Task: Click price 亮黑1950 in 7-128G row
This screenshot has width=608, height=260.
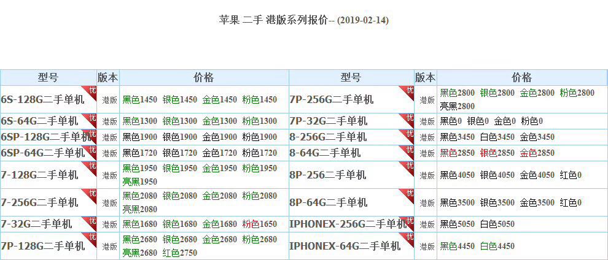Action: pyautogui.click(x=140, y=182)
